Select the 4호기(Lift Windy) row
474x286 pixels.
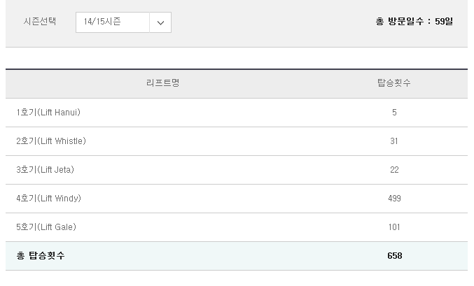coord(237,199)
